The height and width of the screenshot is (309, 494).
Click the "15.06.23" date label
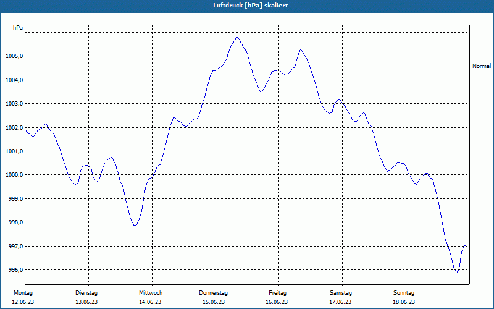[214, 302]
